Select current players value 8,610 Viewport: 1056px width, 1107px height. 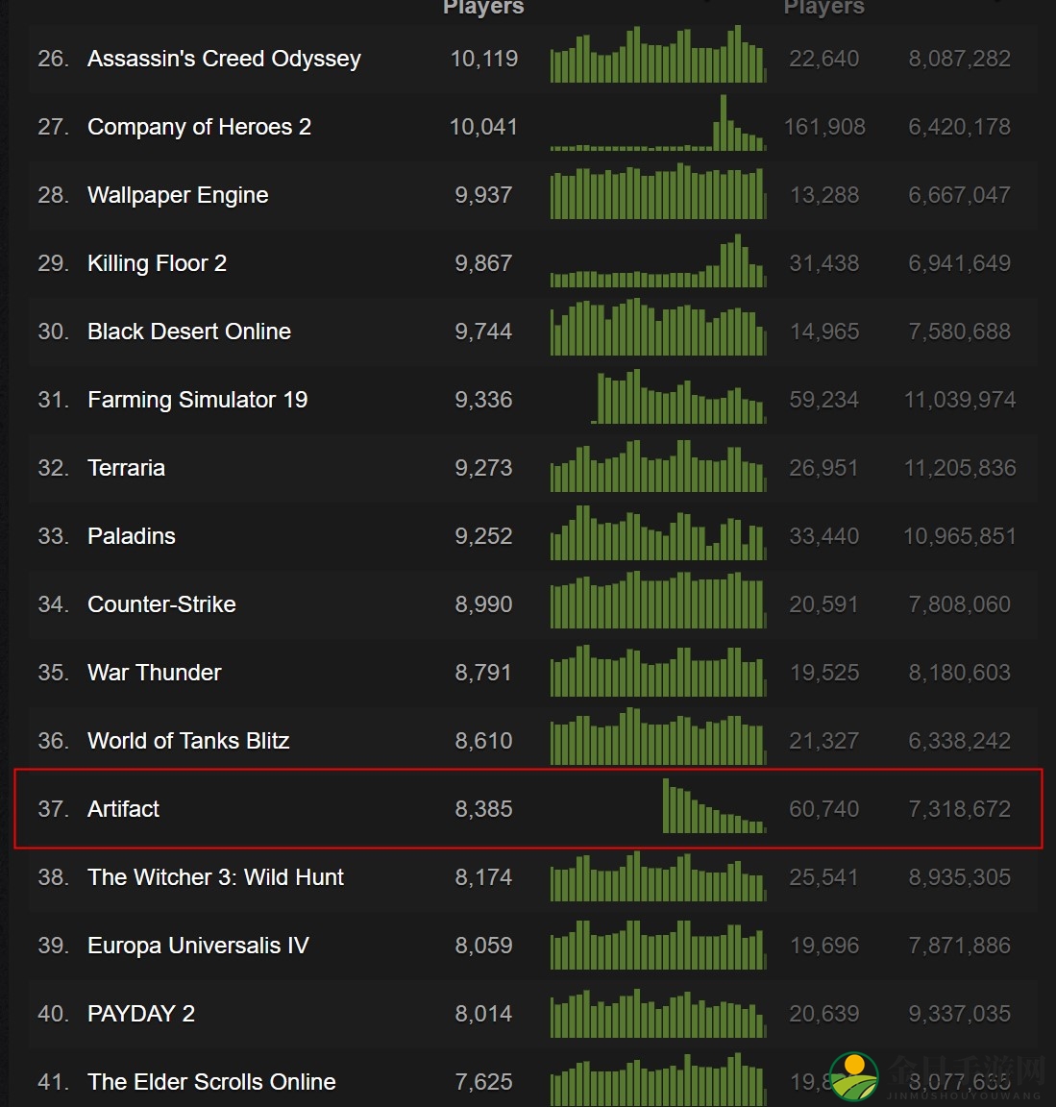[483, 741]
